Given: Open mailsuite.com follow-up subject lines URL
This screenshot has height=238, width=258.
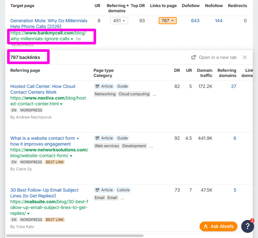Looking at the screenshot, I should pos(49,208).
